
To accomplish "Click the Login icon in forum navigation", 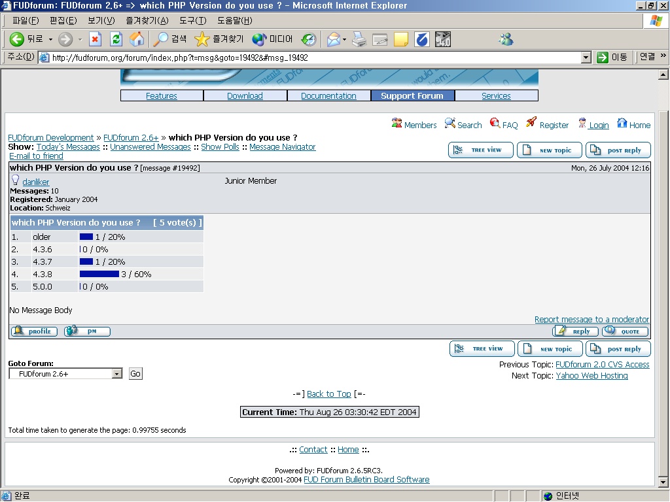I will coord(582,124).
